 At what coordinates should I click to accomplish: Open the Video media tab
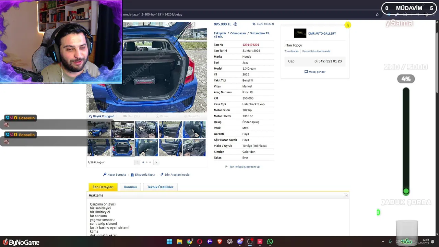[x=162, y=116]
